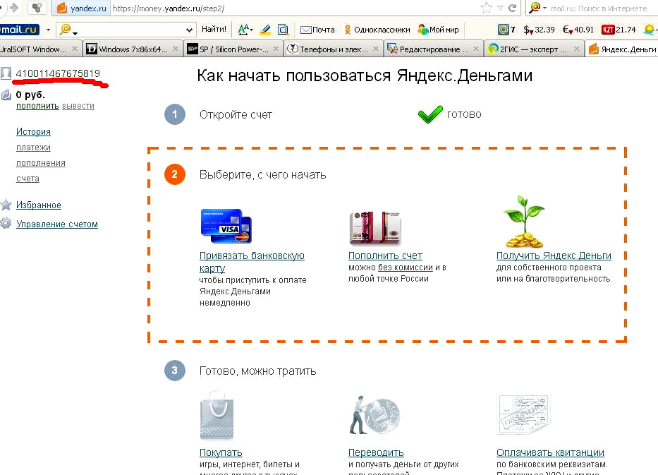Expand the mail.ru logo dropdown arrow
This screenshot has height=475, width=658.
[x=48, y=30]
